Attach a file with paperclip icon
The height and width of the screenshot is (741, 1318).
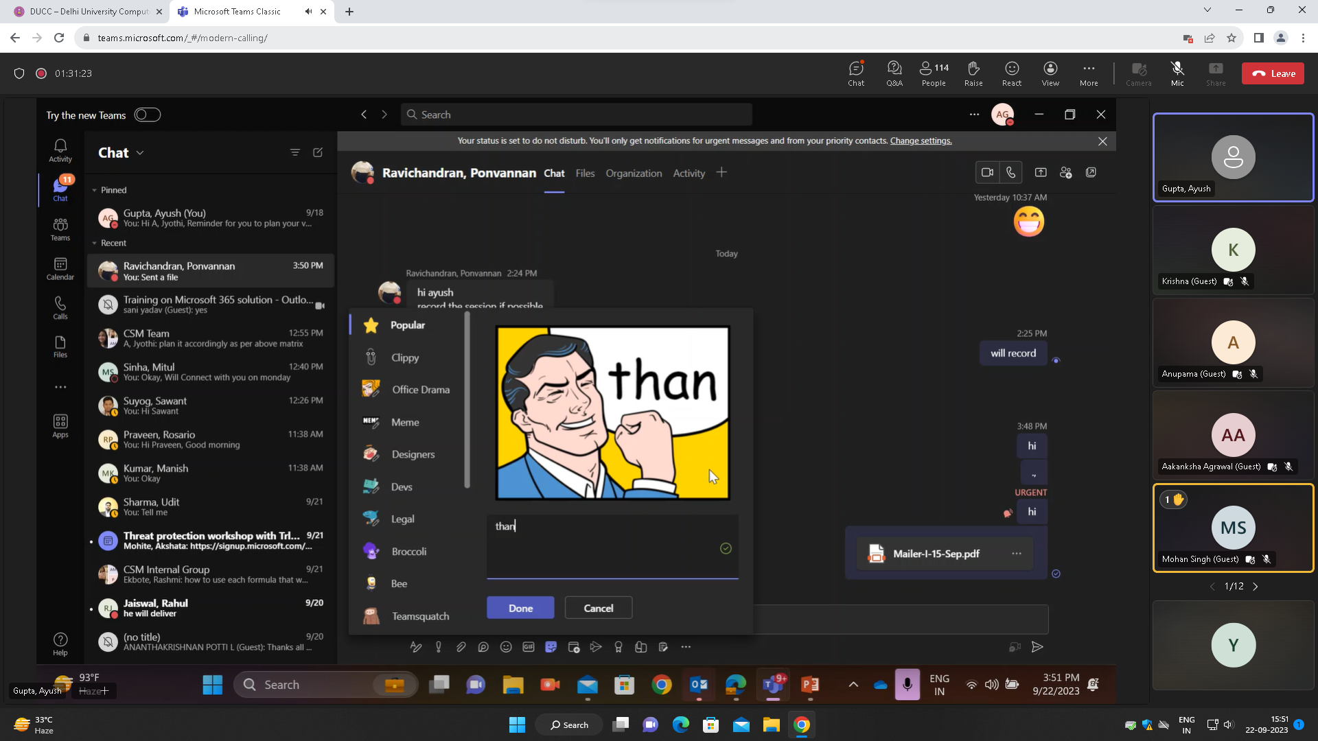coord(461,647)
